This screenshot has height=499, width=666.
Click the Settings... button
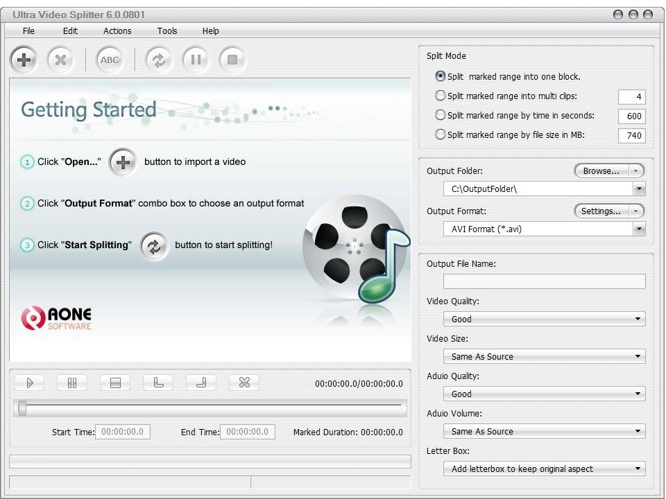tap(601, 211)
